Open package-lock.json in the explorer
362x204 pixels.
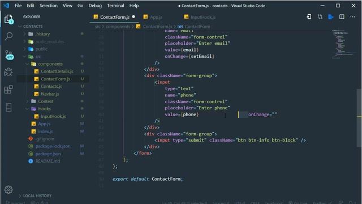click(53, 146)
